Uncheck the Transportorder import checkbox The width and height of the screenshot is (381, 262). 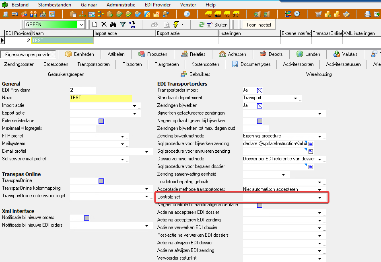[x=259, y=90]
